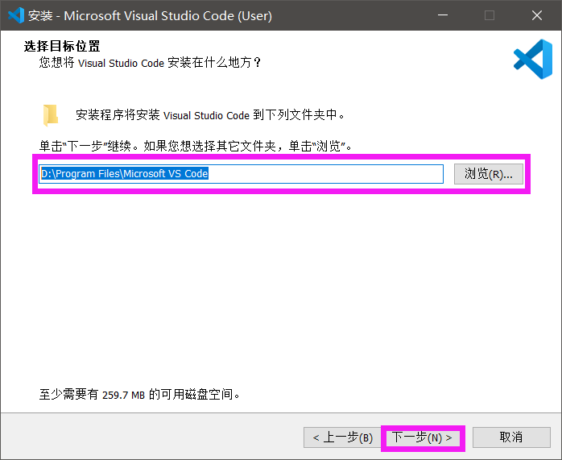
Task: Continue with 下一步(N) > button
Action: (x=423, y=437)
